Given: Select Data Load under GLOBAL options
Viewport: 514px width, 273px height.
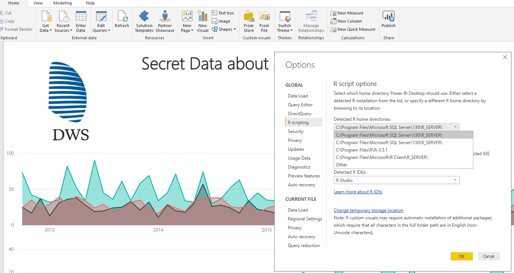Looking at the screenshot, I should (298, 96).
